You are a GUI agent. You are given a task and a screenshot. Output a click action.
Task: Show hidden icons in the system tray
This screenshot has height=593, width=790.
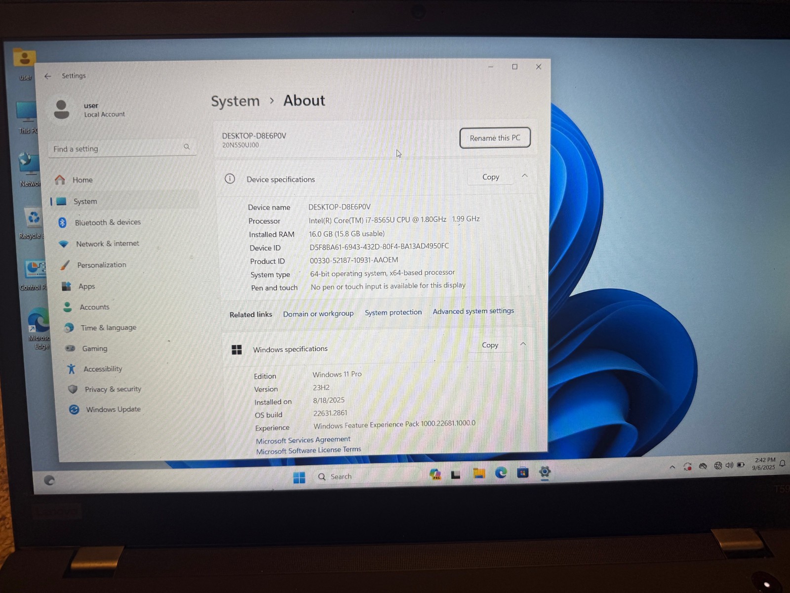click(x=672, y=467)
